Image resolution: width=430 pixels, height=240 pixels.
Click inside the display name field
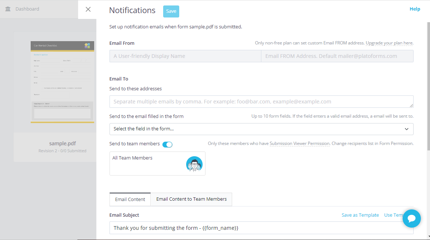(185, 56)
